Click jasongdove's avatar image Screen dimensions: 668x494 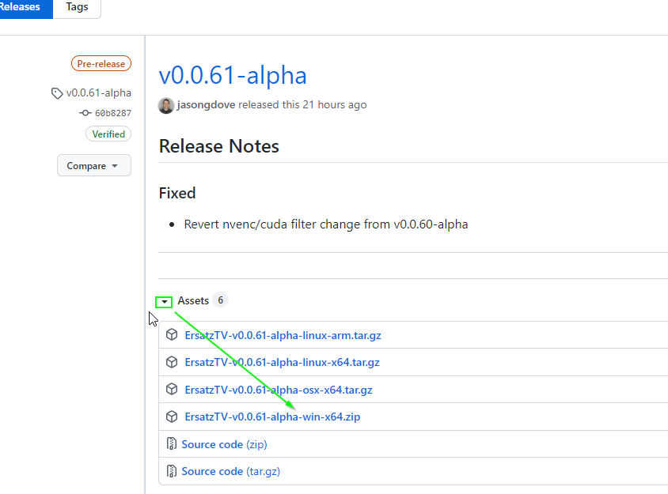[166, 105]
